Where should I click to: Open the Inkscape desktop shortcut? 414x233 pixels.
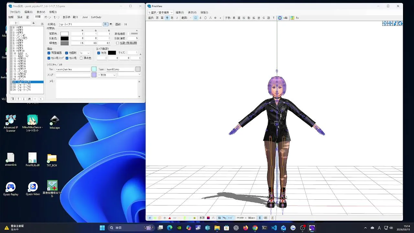tap(55, 122)
